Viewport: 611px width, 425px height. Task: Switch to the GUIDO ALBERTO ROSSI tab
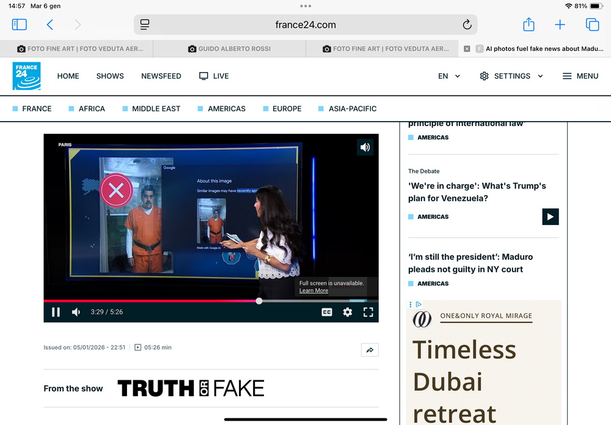(229, 48)
